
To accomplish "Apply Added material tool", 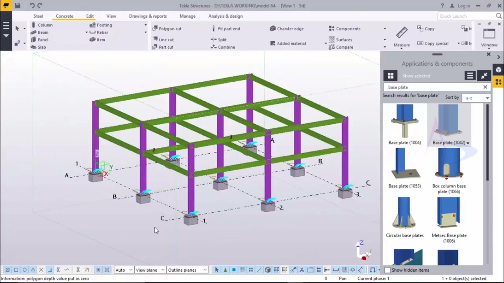I will [x=288, y=44].
